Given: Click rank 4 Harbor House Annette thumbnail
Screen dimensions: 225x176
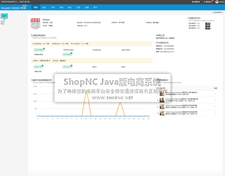Looking at the screenshot, I should (x=162, y=113).
